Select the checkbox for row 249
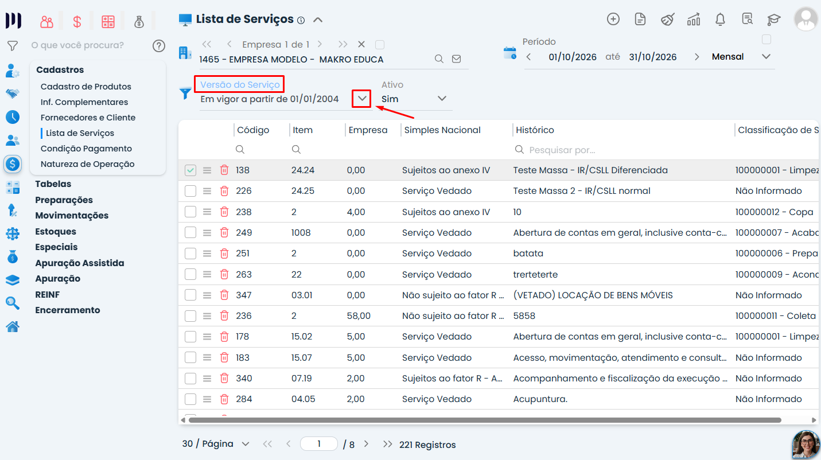The height and width of the screenshot is (460, 821). point(190,233)
